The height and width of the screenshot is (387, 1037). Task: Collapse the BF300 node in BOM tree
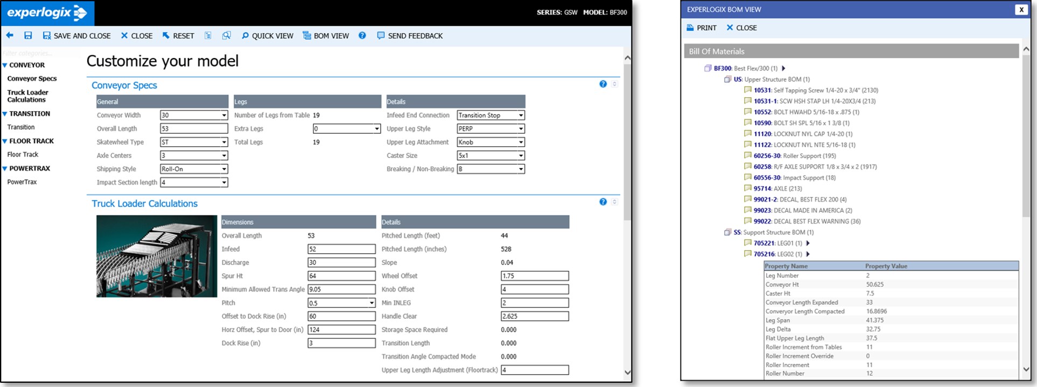(708, 68)
